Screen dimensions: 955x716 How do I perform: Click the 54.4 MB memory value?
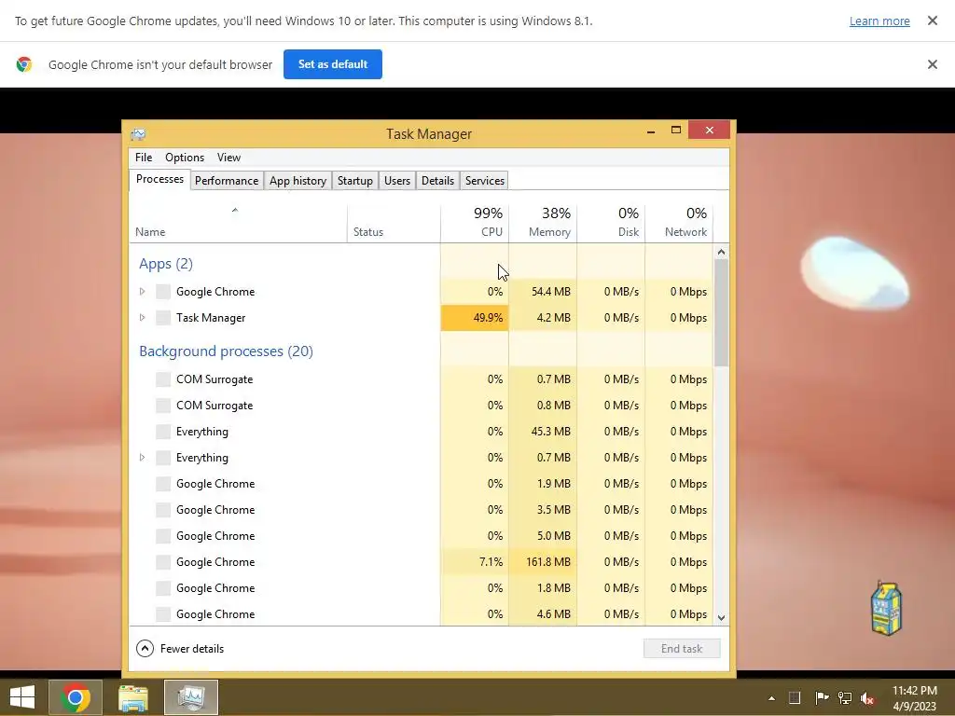tap(550, 292)
